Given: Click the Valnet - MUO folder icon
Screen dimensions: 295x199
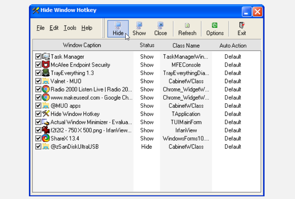Looking at the screenshot, I should (x=46, y=81).
